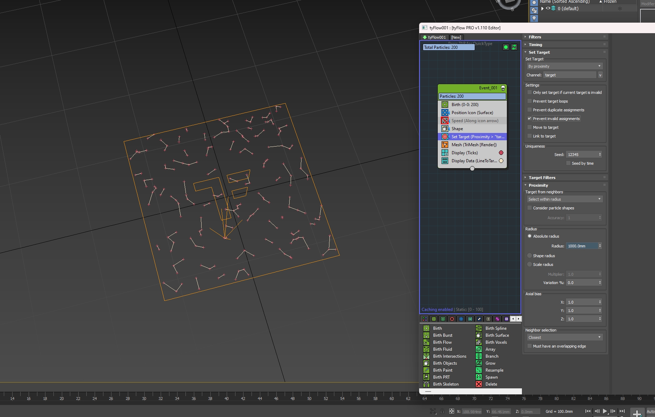Select Birth Spline operator from the library

coord(496,328)
